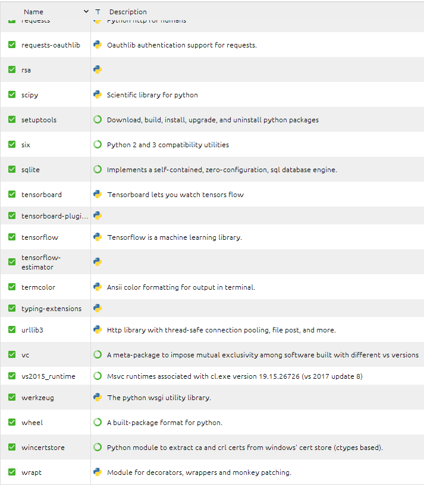The height and width of the screenshot is (485, 424).
Task: Toggle the six package checkbox
Action: tap(12, 144)
